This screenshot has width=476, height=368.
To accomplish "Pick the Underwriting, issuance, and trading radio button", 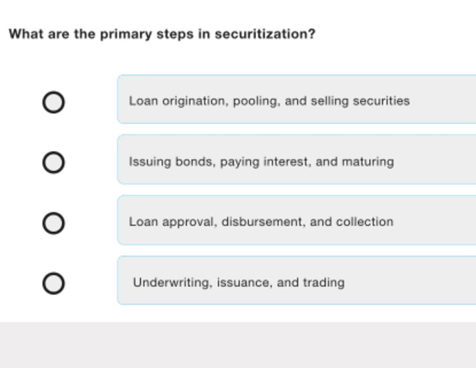I will pos(53,283).
